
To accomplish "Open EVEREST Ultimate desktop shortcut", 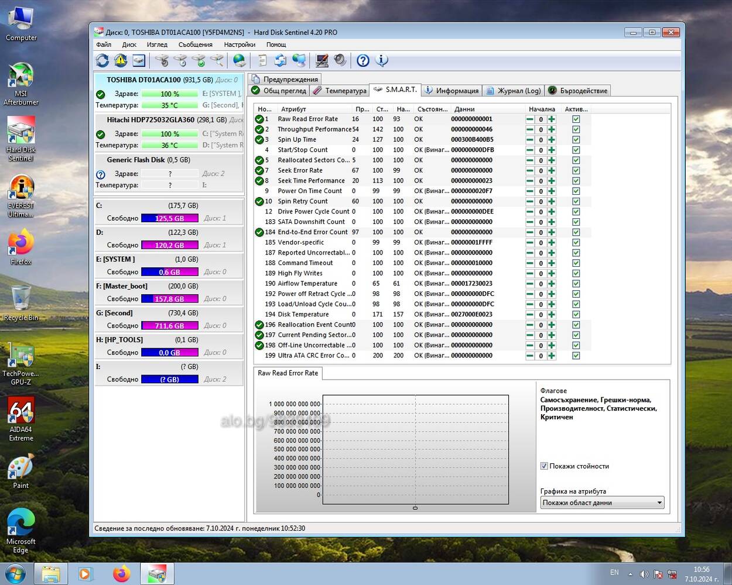I will click(21, 196).
